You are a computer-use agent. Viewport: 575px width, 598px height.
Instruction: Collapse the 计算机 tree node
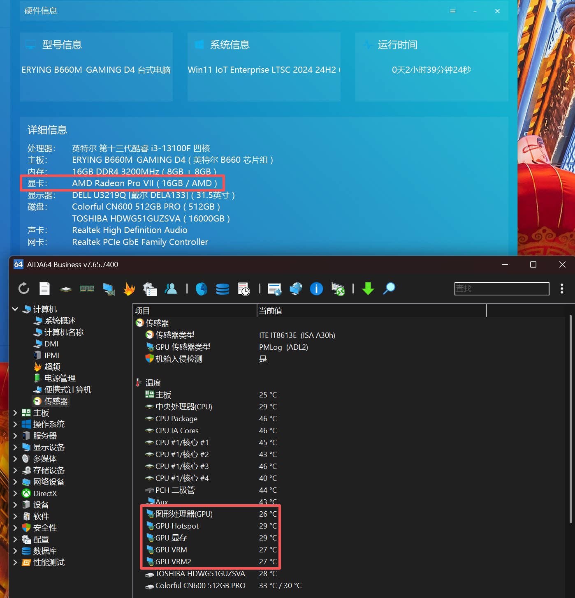tap(15, 309)
